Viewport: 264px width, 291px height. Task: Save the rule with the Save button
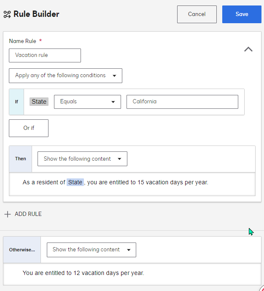click(x=242, y=14)
